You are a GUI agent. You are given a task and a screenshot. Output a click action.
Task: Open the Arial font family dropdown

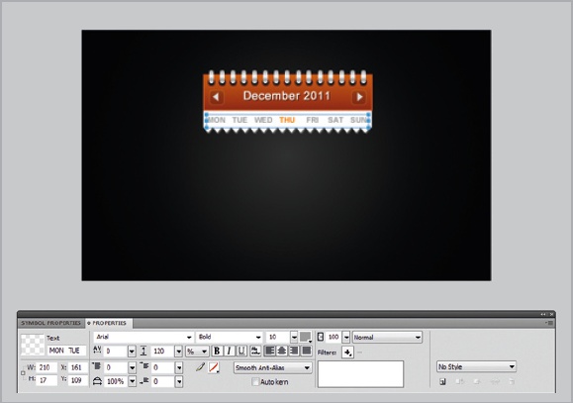coord(143,337)
